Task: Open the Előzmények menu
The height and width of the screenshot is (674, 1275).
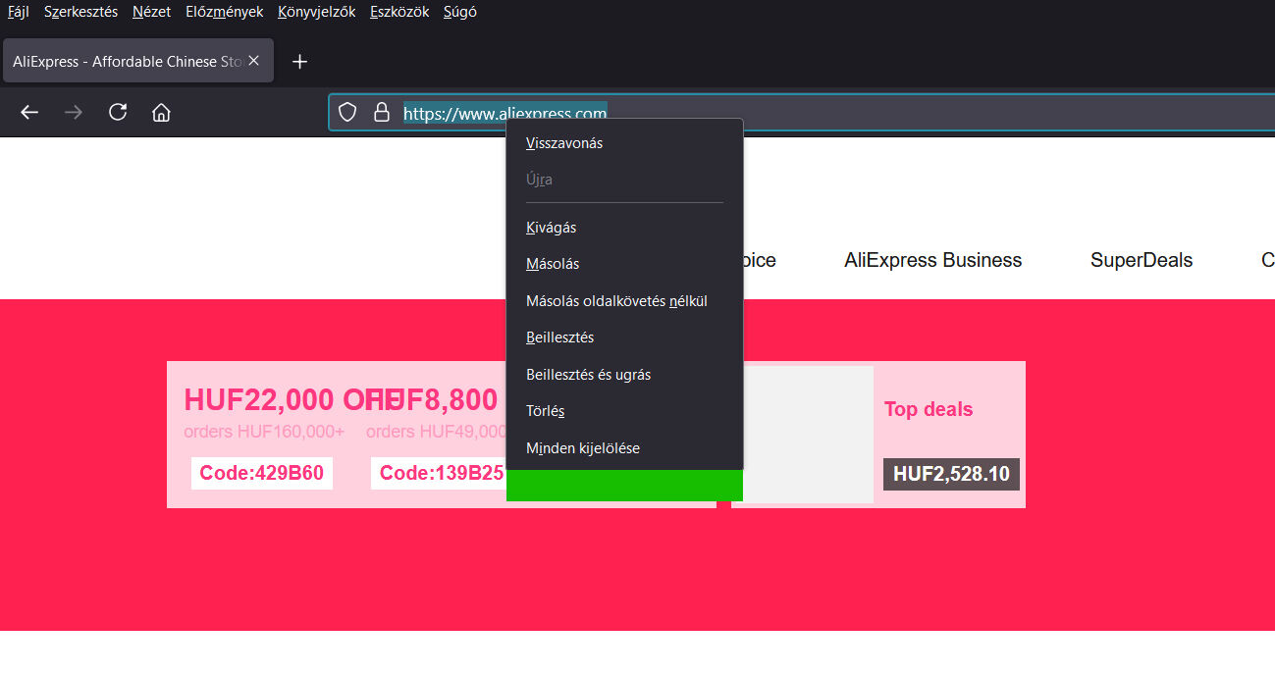Action: [x=225, y=12]
